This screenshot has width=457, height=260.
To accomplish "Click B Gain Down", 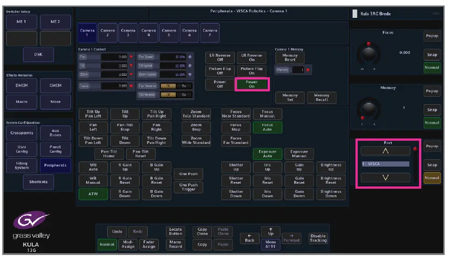I will [x=156, y=194].
